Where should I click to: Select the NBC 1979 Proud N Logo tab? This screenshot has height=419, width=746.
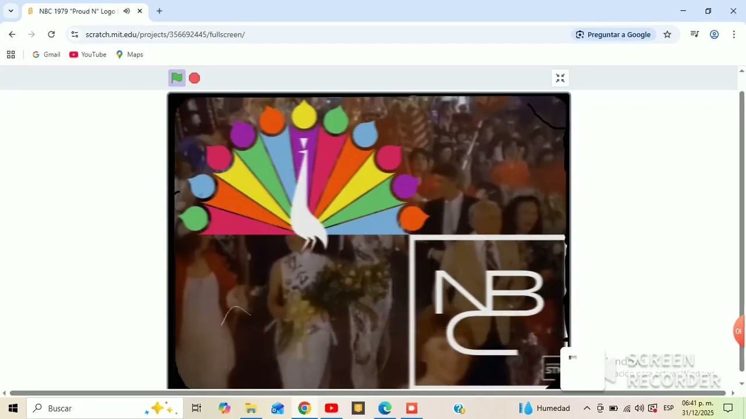(x=85, y=11)
